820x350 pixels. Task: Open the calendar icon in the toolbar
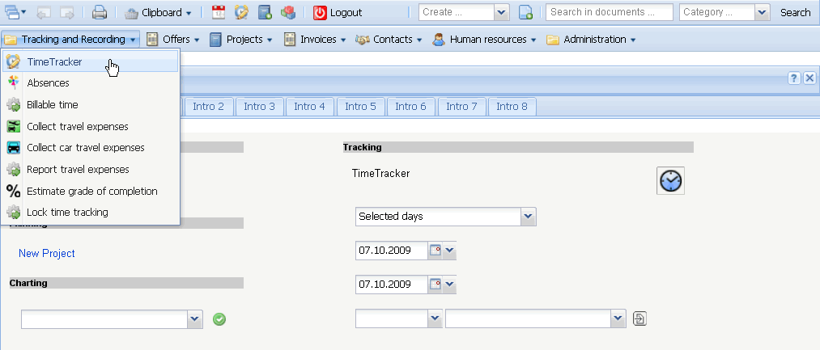tap(219, 13)
